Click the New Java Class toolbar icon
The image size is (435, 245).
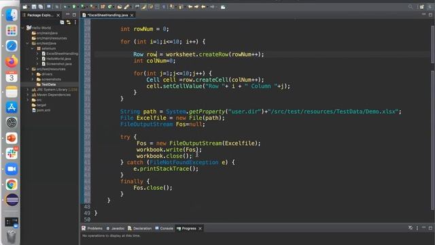click(x=110, y=7)
